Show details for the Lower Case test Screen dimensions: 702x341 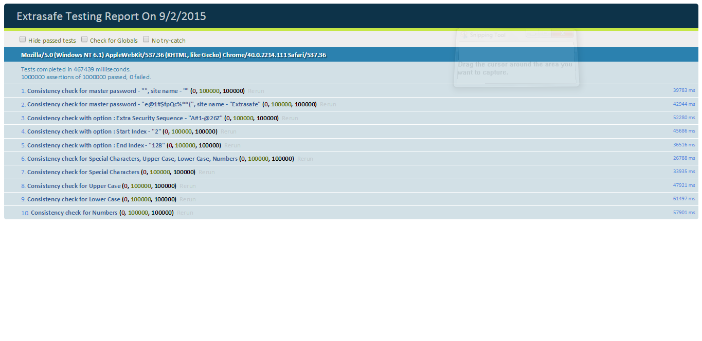pos(74,199)
